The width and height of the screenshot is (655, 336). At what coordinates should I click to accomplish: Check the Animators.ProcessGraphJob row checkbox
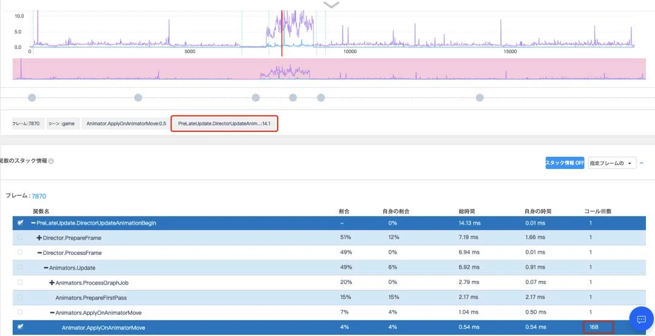pyautogui.click(x=20, y=282)
